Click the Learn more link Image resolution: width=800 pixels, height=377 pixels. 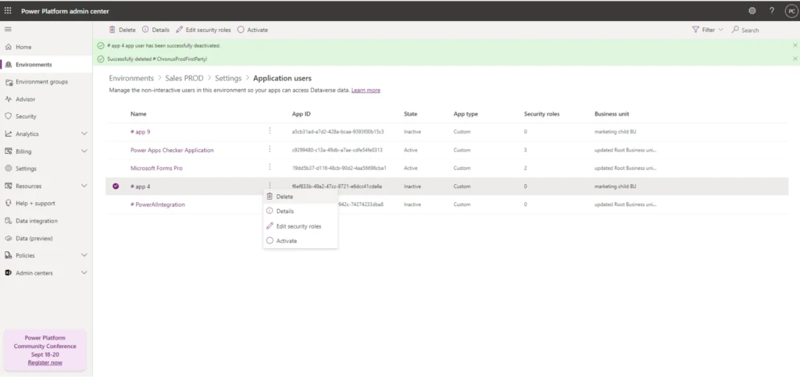click(x=366, y=91)
